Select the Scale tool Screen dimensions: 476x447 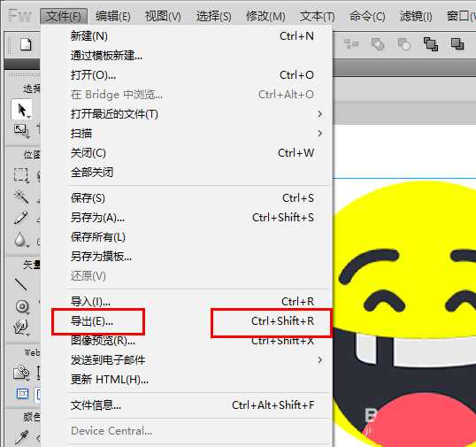[21, 131]
